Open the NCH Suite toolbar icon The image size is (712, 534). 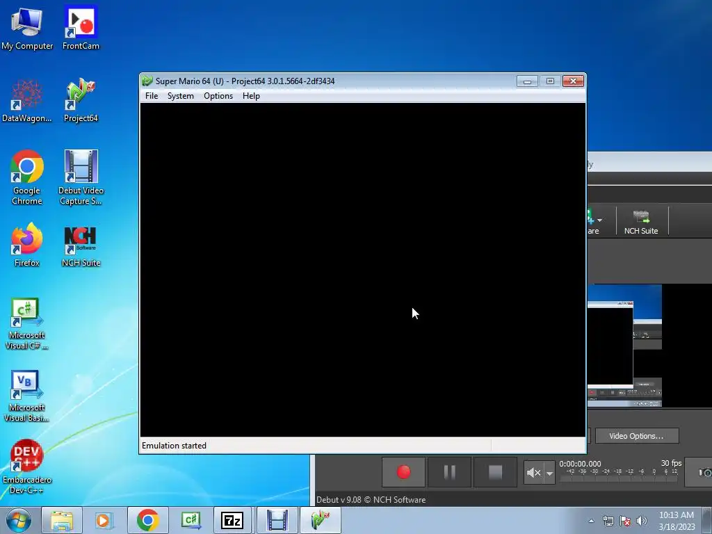pyautogui.click(x=640, y=222)
